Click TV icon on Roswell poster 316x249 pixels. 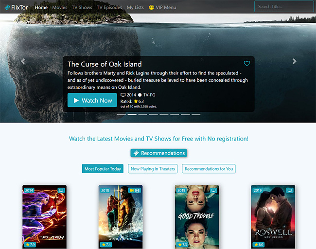(x=290, y=190)
